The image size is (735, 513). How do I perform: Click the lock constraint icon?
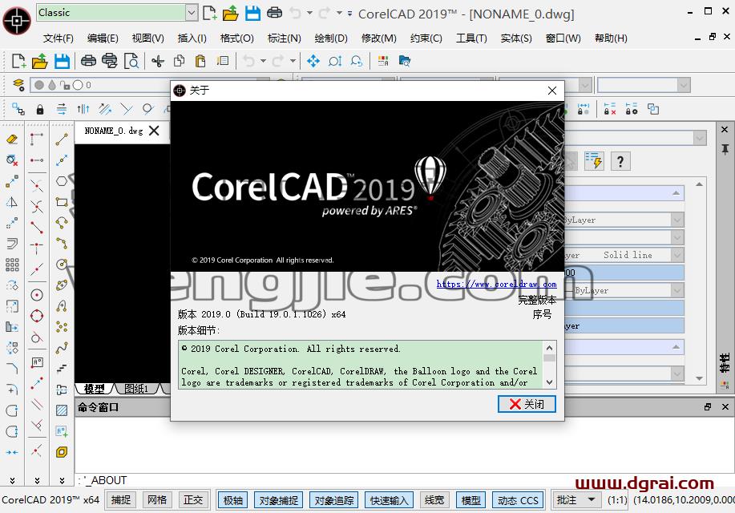click(40, 110)
